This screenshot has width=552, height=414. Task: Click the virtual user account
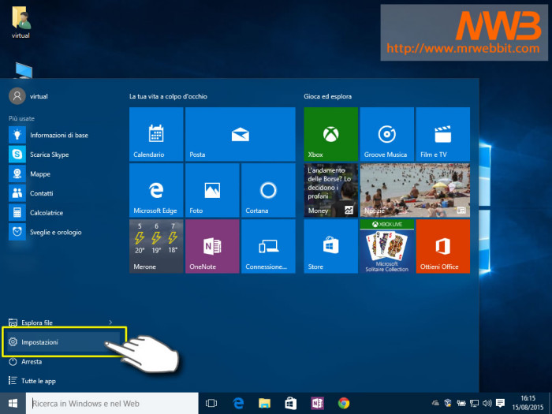[28, 96]
